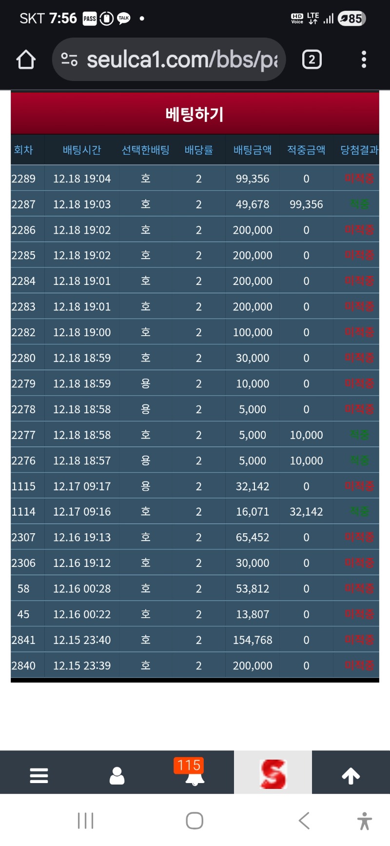Tap the 베팅하기 header banner
The width and height of the screenshot is (390, 846).
tap(195, 114)
